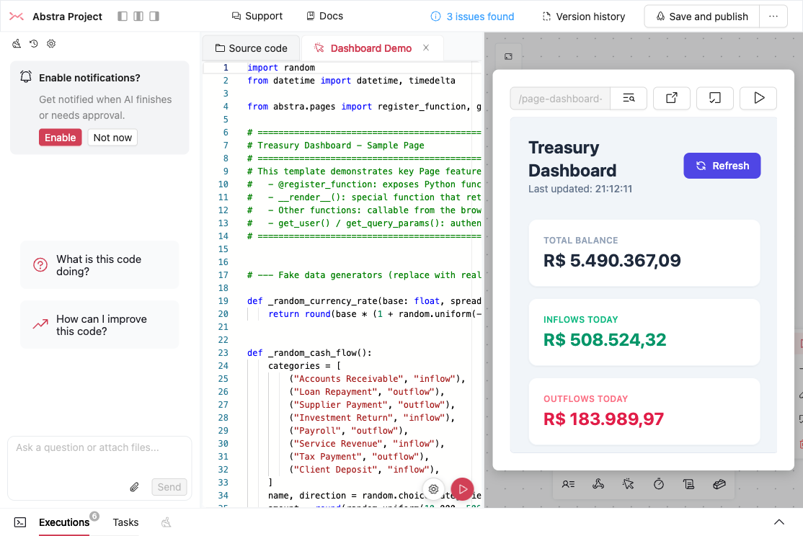Click the timer icon for scheduled jobs

pyautogui.click(x=659, y=484)
